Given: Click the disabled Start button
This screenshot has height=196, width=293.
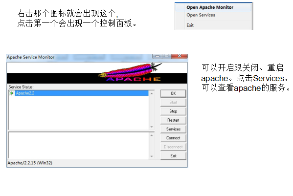Looking at the screenshot, I should 173,102.
